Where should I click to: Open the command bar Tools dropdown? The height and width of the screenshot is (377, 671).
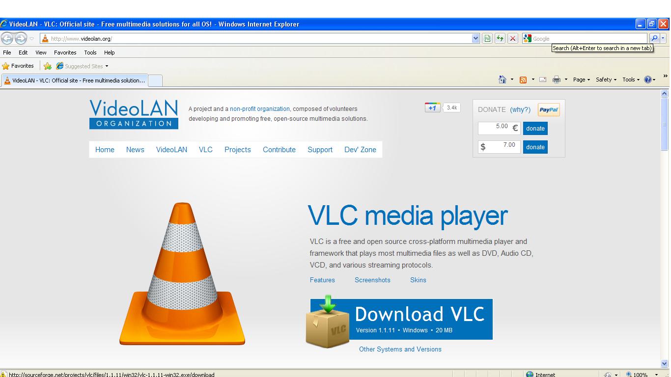[631, 80]
